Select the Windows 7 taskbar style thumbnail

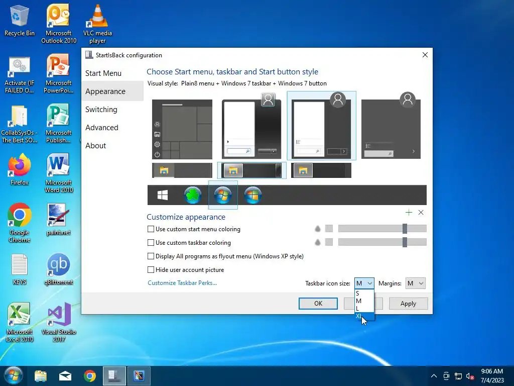[x=251, y=170]
